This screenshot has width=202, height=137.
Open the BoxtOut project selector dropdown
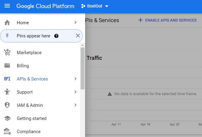tap(95, 6)
